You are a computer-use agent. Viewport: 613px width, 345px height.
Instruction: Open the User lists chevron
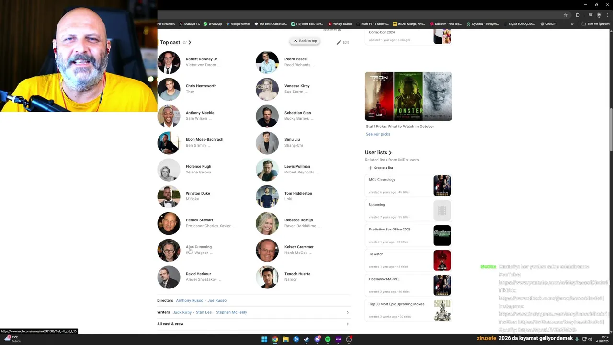(x=390, y=152)
